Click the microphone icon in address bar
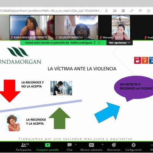This screenshot has width=153, height=153. click(x=106, y=11)
